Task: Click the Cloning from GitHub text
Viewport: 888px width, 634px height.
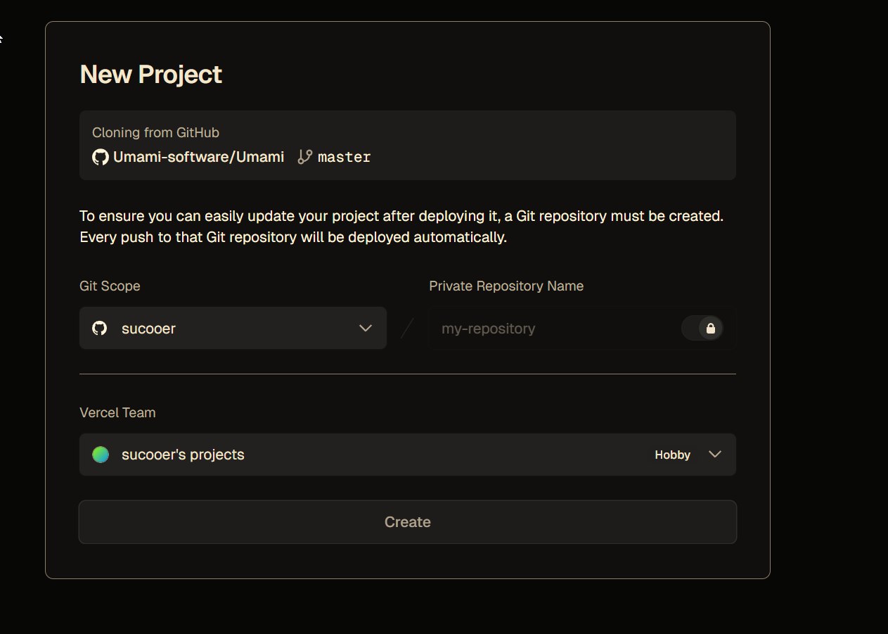Action: [155, 132]
